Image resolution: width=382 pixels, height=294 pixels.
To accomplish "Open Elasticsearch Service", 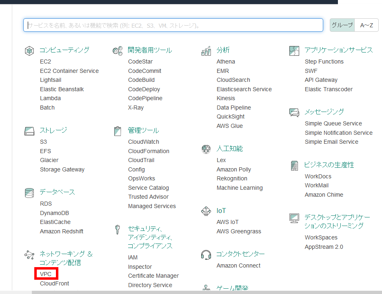I will coord(244,89).
